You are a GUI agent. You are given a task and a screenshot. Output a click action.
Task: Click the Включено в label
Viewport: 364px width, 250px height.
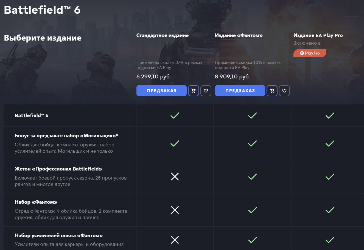click(x=307, y=43)
